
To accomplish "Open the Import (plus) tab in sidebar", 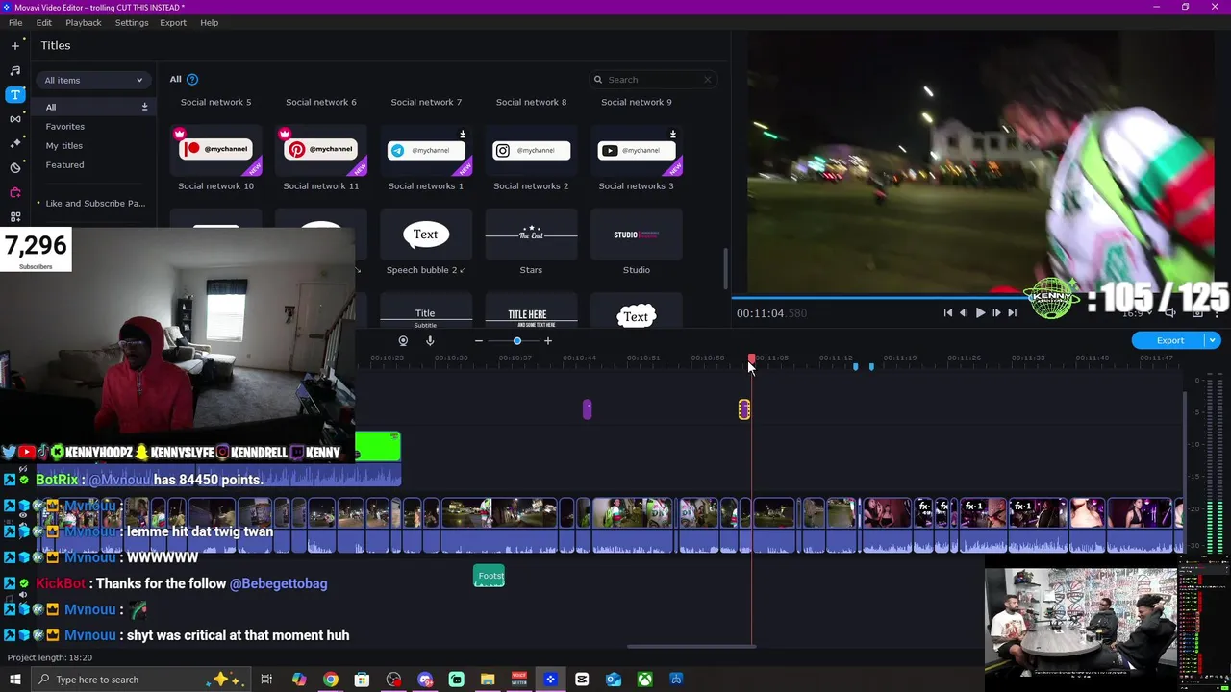I will pyautogui.click(x=14, y=45).
